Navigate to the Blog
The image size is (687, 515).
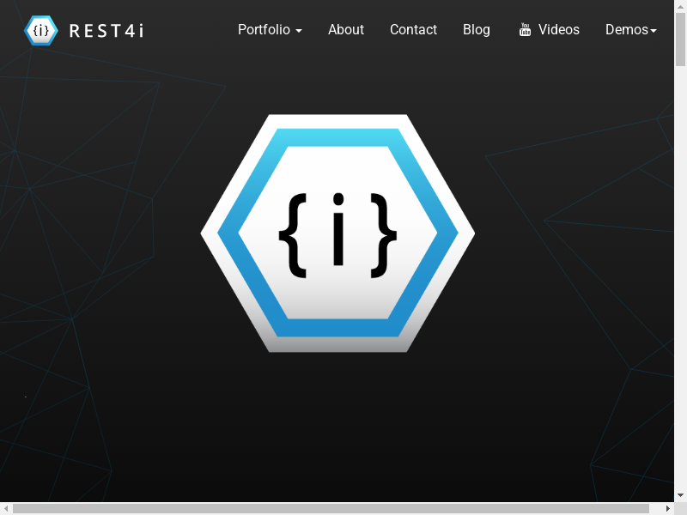tap(477, 30)
